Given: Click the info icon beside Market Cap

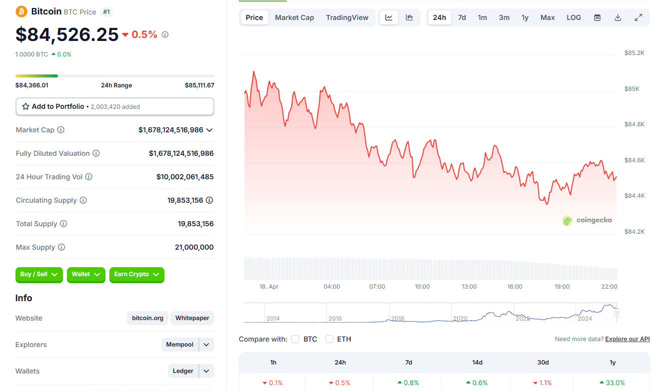Looking at the screenshot, I should tap(61, 130).
